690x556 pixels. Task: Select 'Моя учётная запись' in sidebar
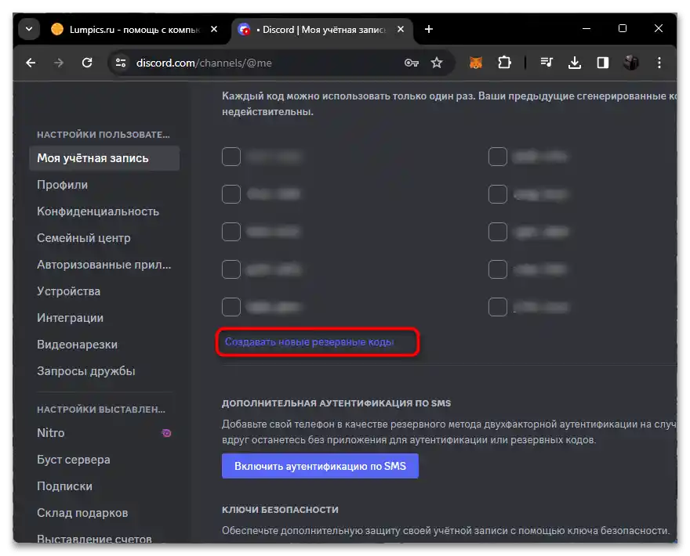point(104,158)
